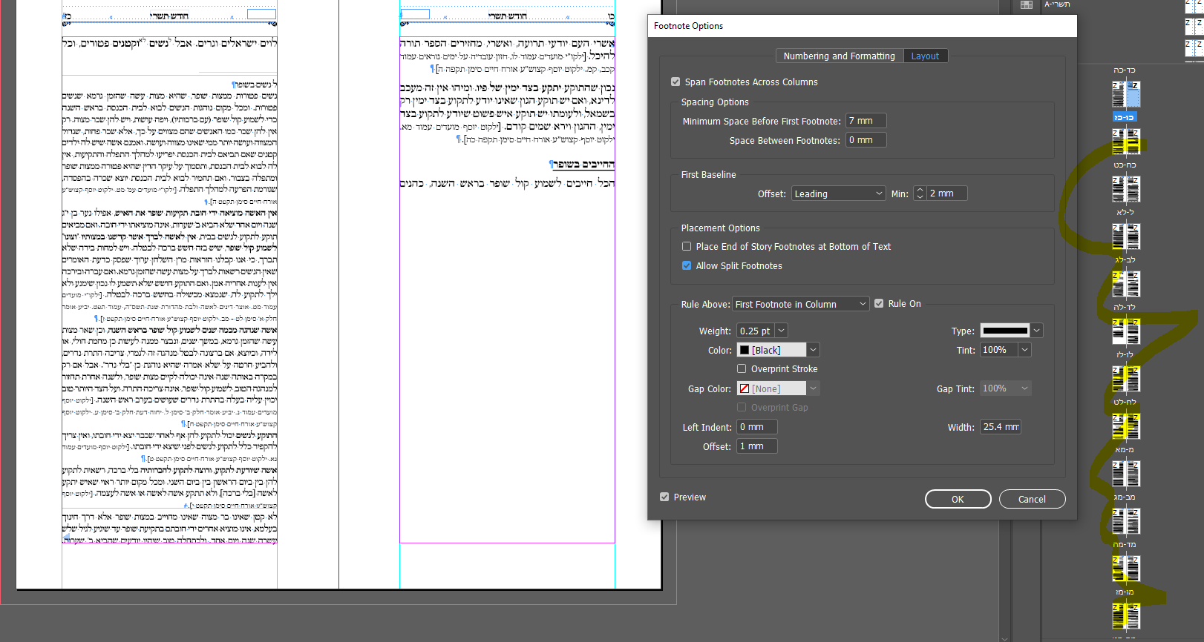Click the page label כד-כה
Viewport: 1204px width, 642px height.
click(x=1125, y=70)
